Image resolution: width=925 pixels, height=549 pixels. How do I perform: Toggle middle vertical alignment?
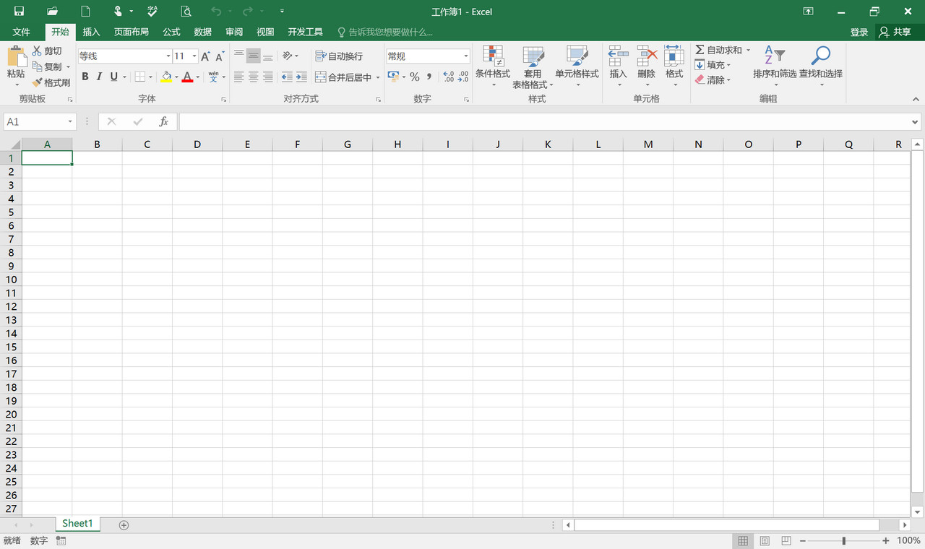coord(254,56)
